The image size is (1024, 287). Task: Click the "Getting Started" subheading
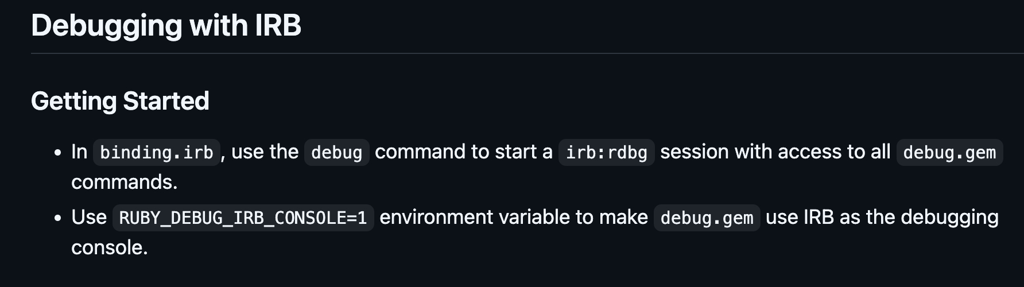click(120, 101)
